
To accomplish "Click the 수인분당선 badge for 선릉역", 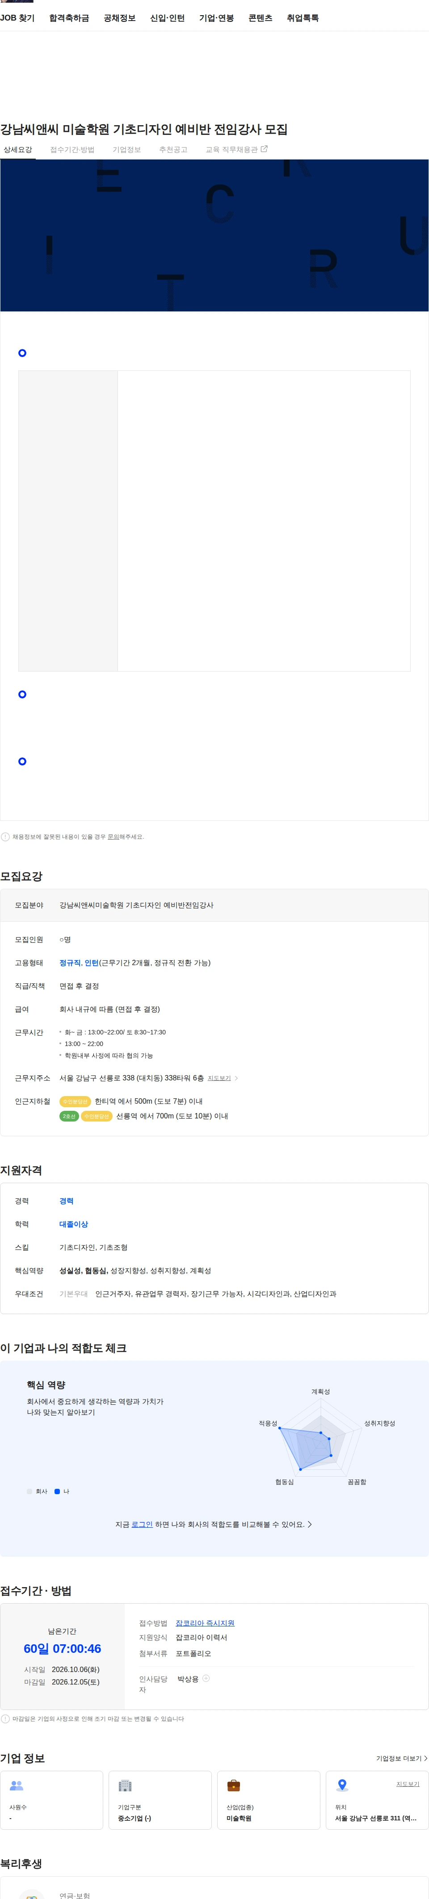I will coord(97,1116).
